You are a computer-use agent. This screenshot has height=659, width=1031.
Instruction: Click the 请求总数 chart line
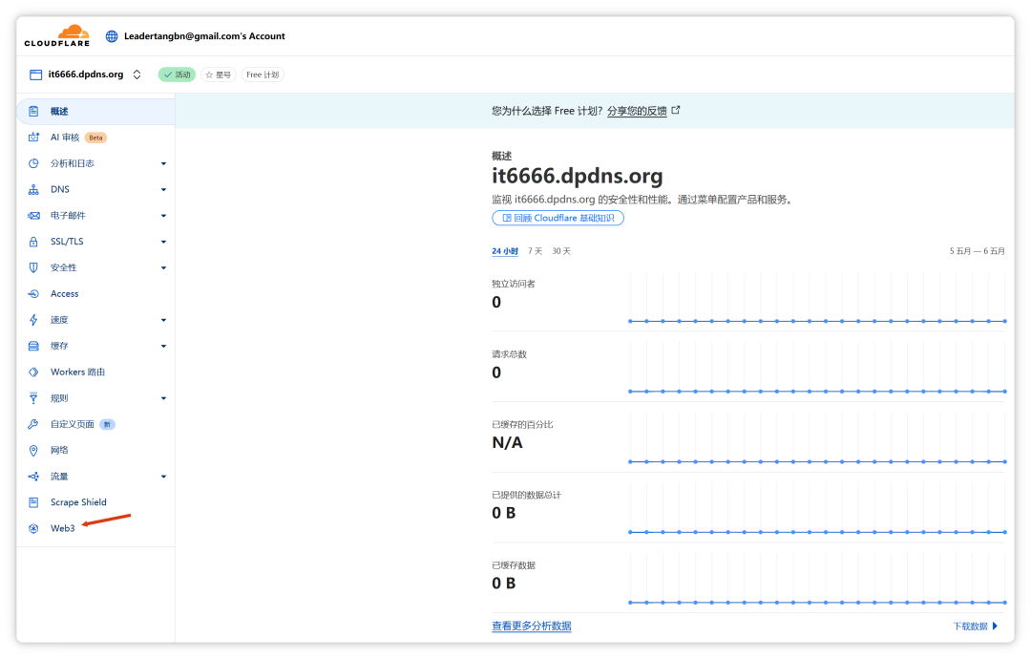[x=817, y=392]
